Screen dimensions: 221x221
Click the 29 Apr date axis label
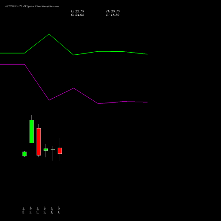click(52, 210)
